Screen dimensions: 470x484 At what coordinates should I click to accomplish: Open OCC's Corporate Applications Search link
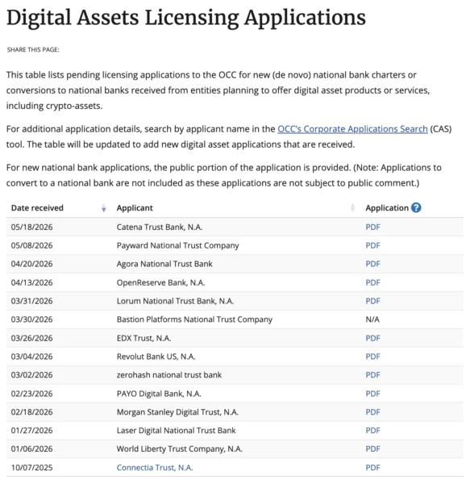352,129
